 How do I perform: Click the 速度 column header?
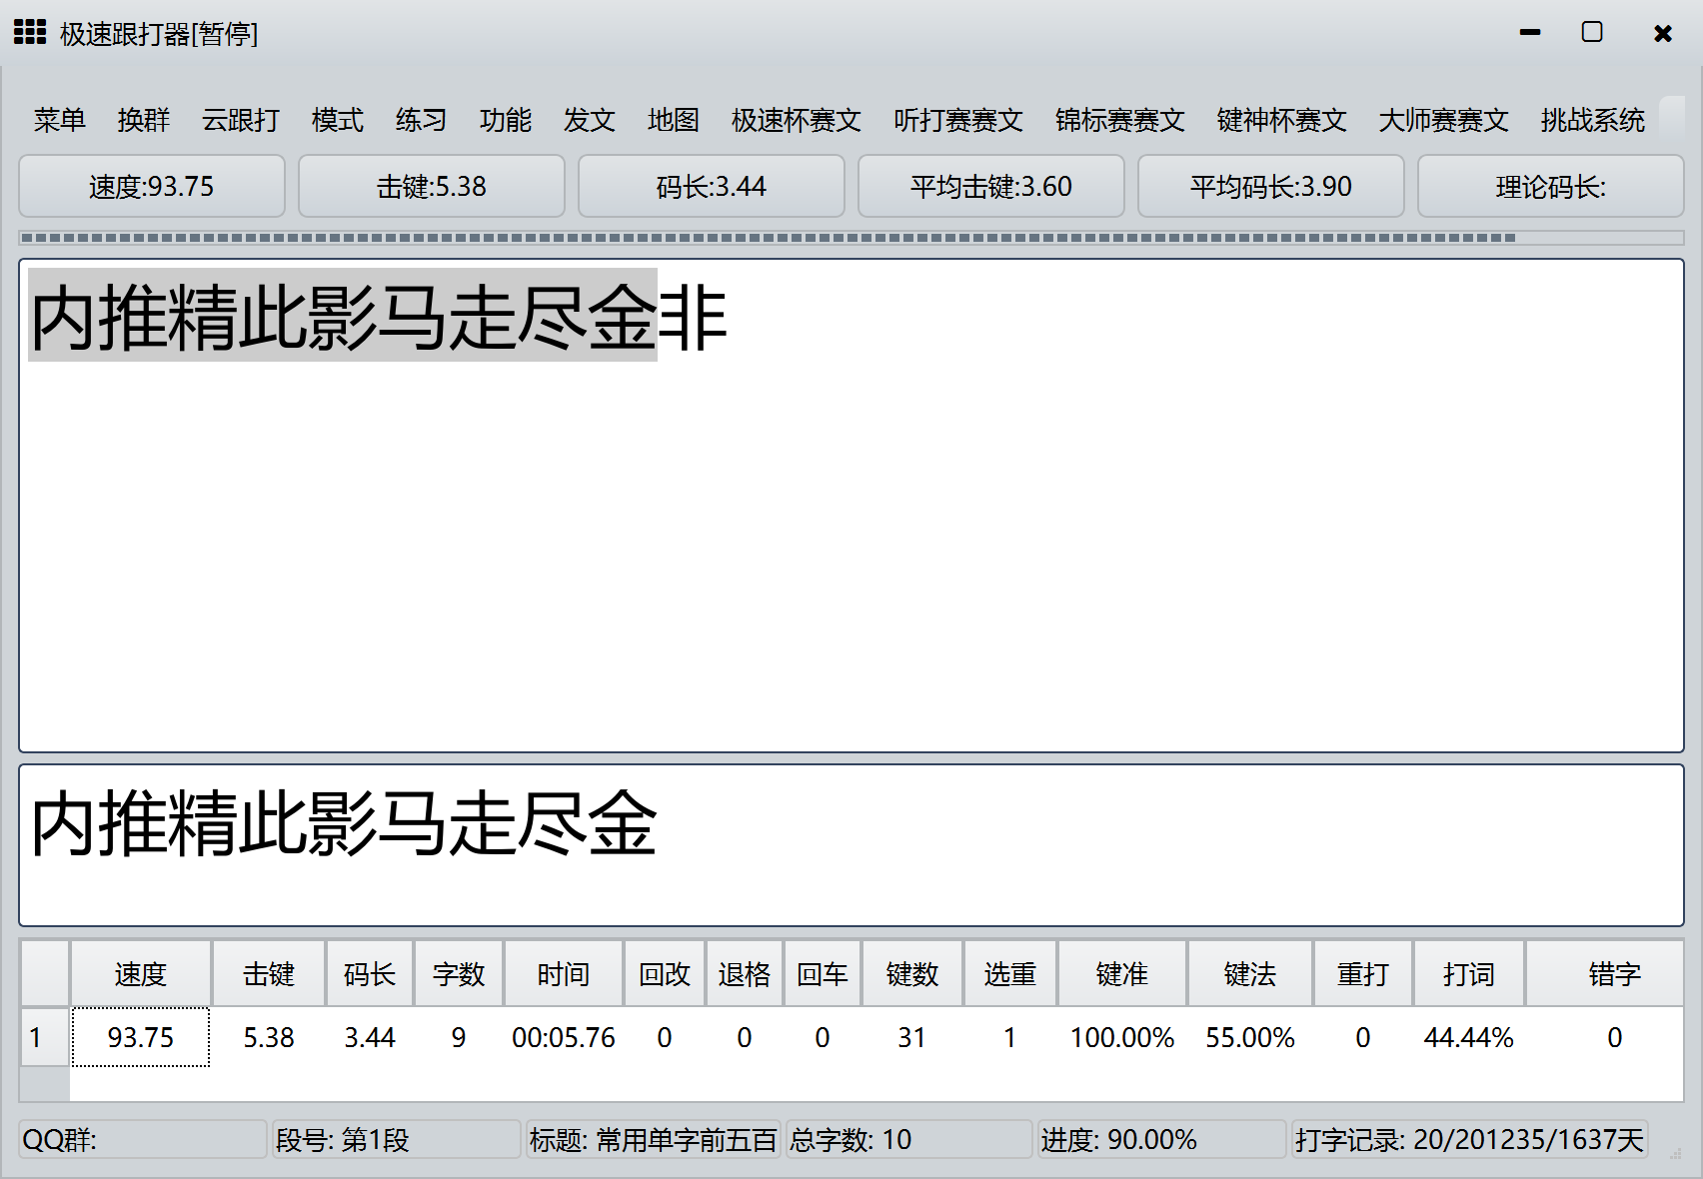(141, 973)
